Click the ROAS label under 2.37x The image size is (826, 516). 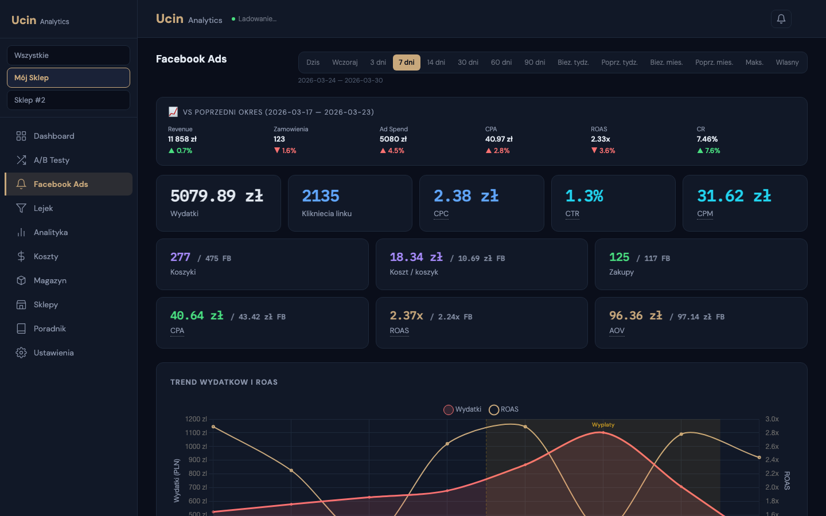[399, 331]
